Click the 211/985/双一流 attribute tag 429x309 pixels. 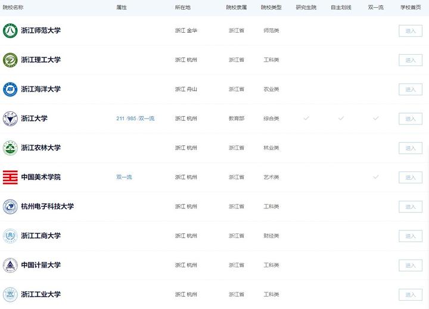click(x=135, y=118)
